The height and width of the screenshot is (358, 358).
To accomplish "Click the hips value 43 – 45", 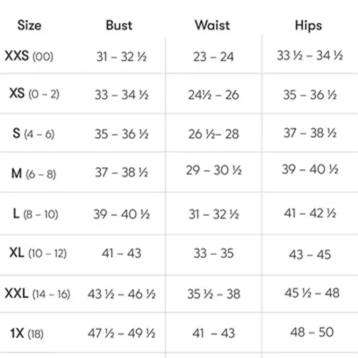I will click(x=310, y=254).
